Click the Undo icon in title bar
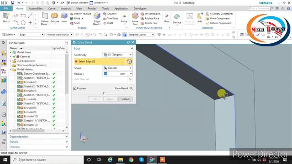 coord(19,3)
